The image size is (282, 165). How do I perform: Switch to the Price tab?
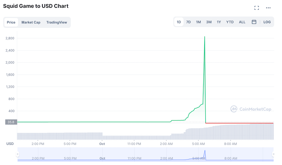click(x=11, y=22)
